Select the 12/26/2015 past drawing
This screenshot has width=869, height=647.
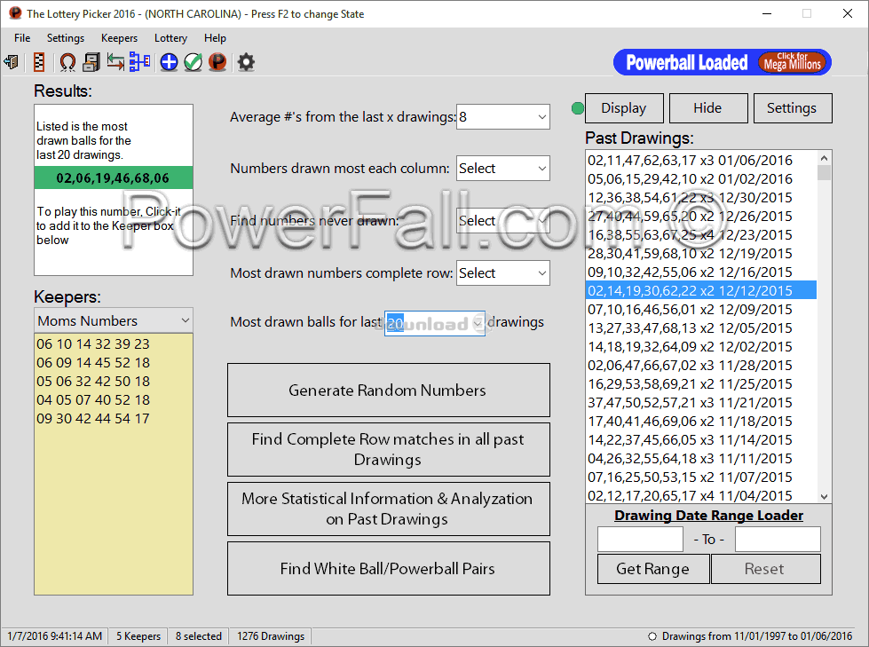coord(701,216)
